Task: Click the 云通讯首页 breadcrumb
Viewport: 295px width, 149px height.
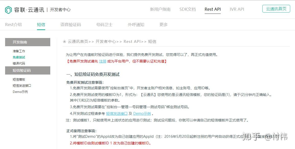Action: [x=78, y=42]
